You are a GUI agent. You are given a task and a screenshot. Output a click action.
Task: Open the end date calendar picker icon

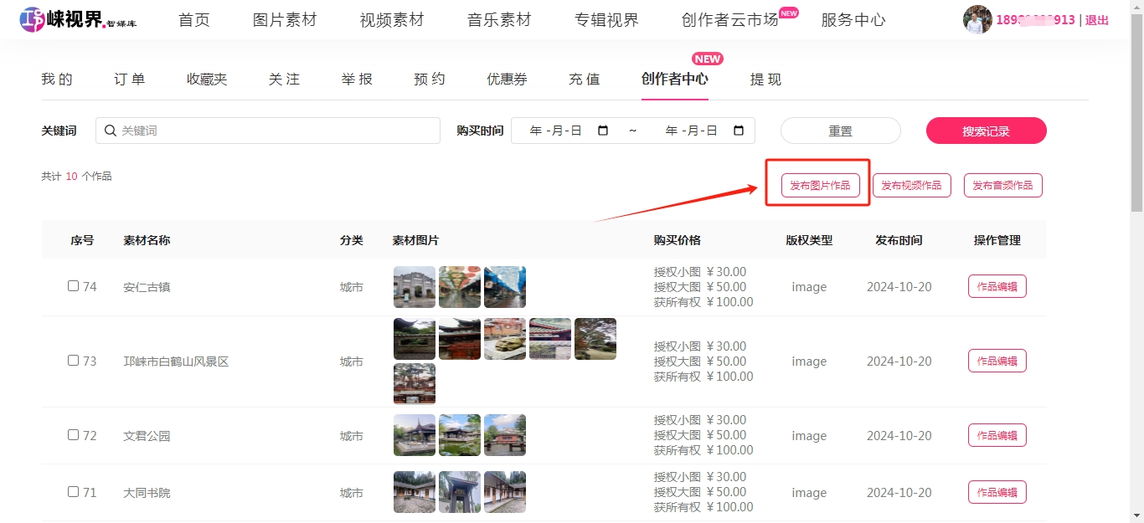tap(739, 131)
